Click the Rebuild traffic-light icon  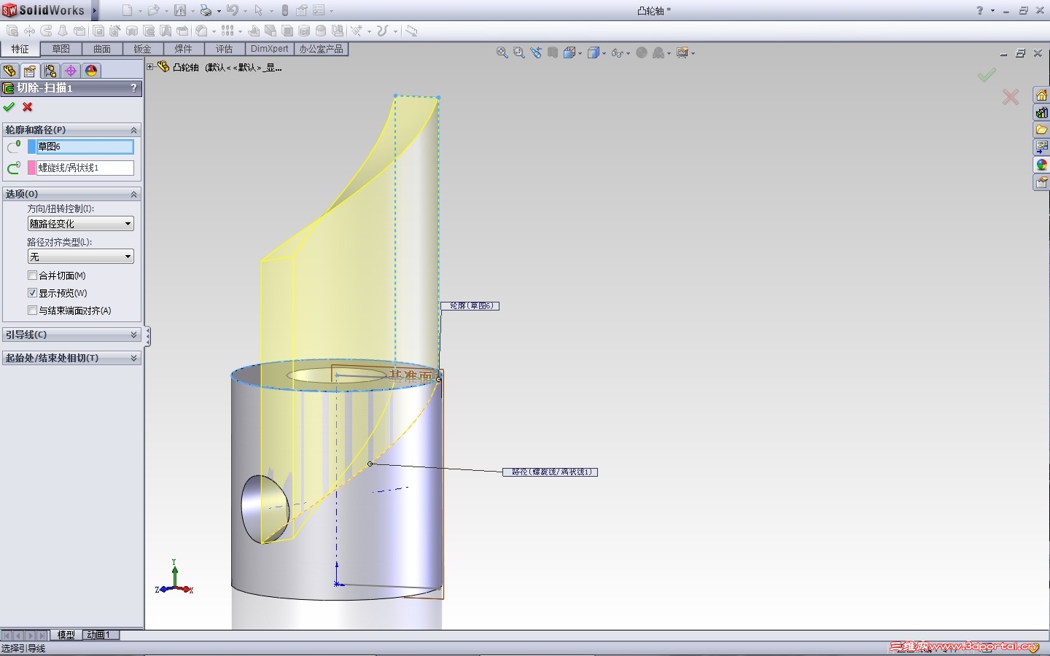coord(285,10)
